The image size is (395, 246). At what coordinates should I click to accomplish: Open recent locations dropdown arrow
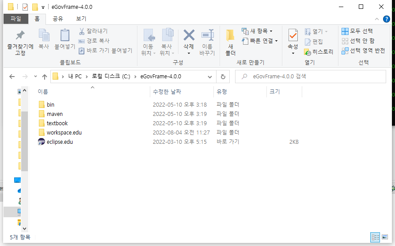click(35, 77)
